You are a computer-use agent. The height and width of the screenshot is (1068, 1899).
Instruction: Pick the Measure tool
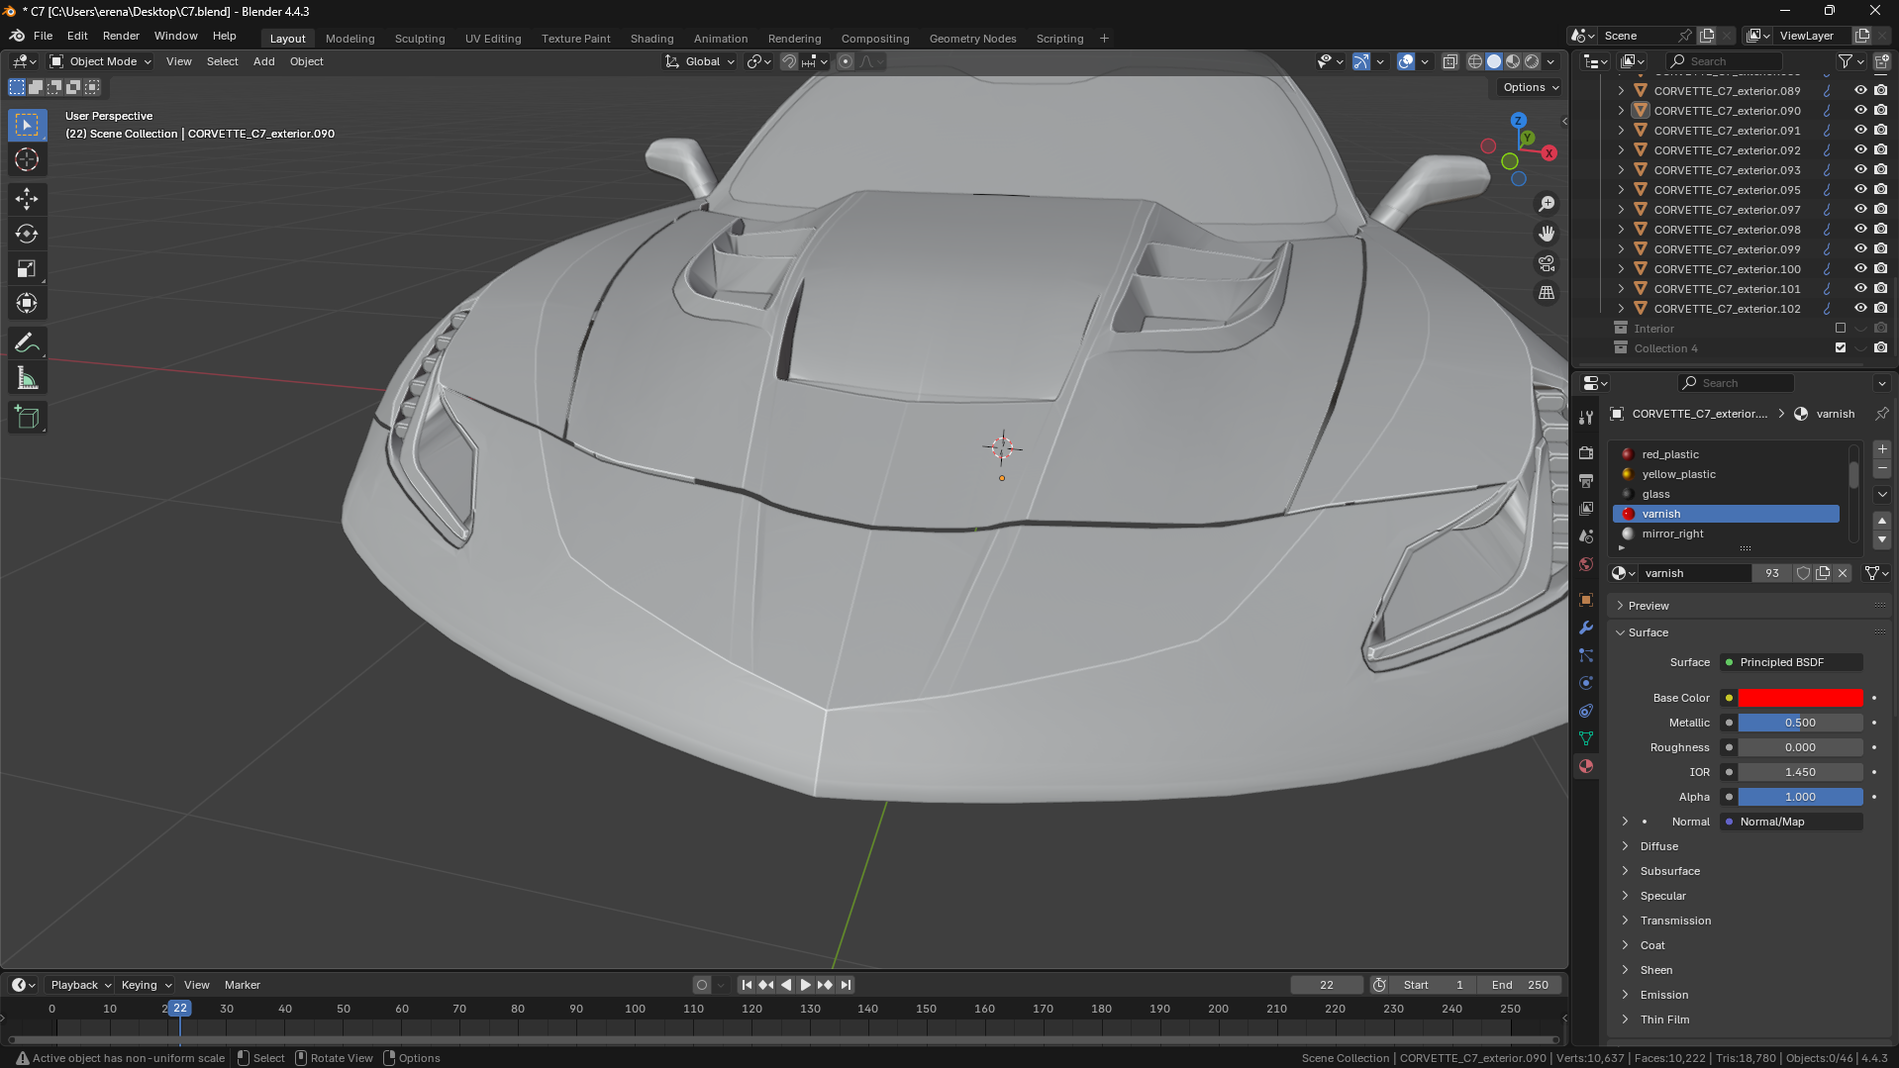[x=27, y=378]
